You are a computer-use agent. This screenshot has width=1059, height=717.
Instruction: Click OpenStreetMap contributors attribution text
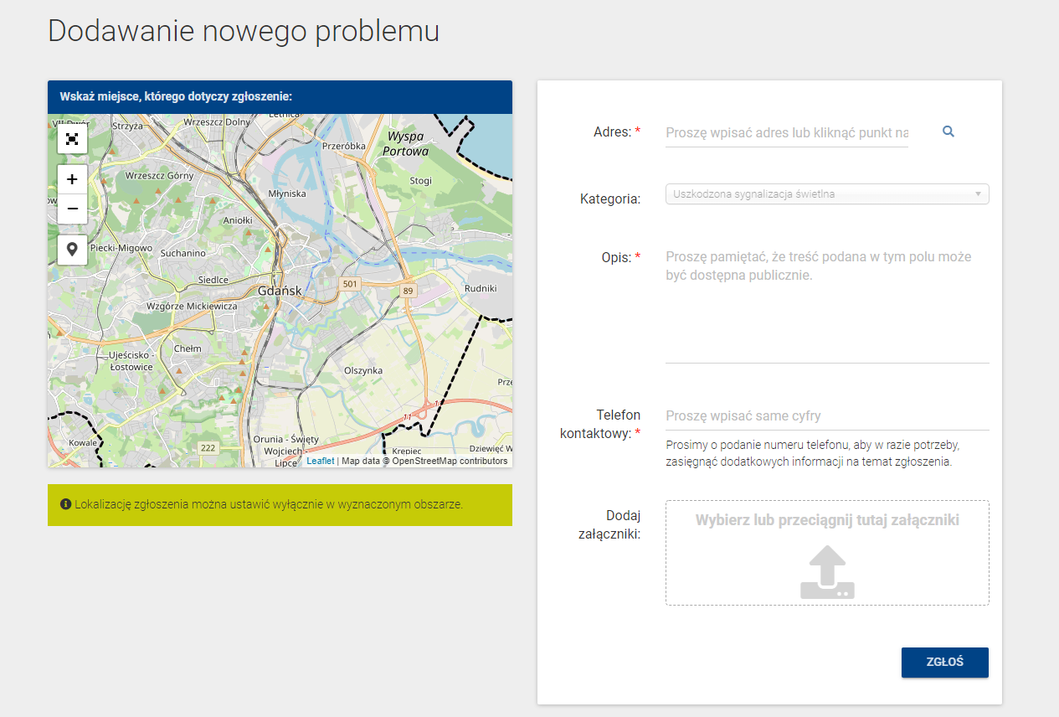(450, 461)
